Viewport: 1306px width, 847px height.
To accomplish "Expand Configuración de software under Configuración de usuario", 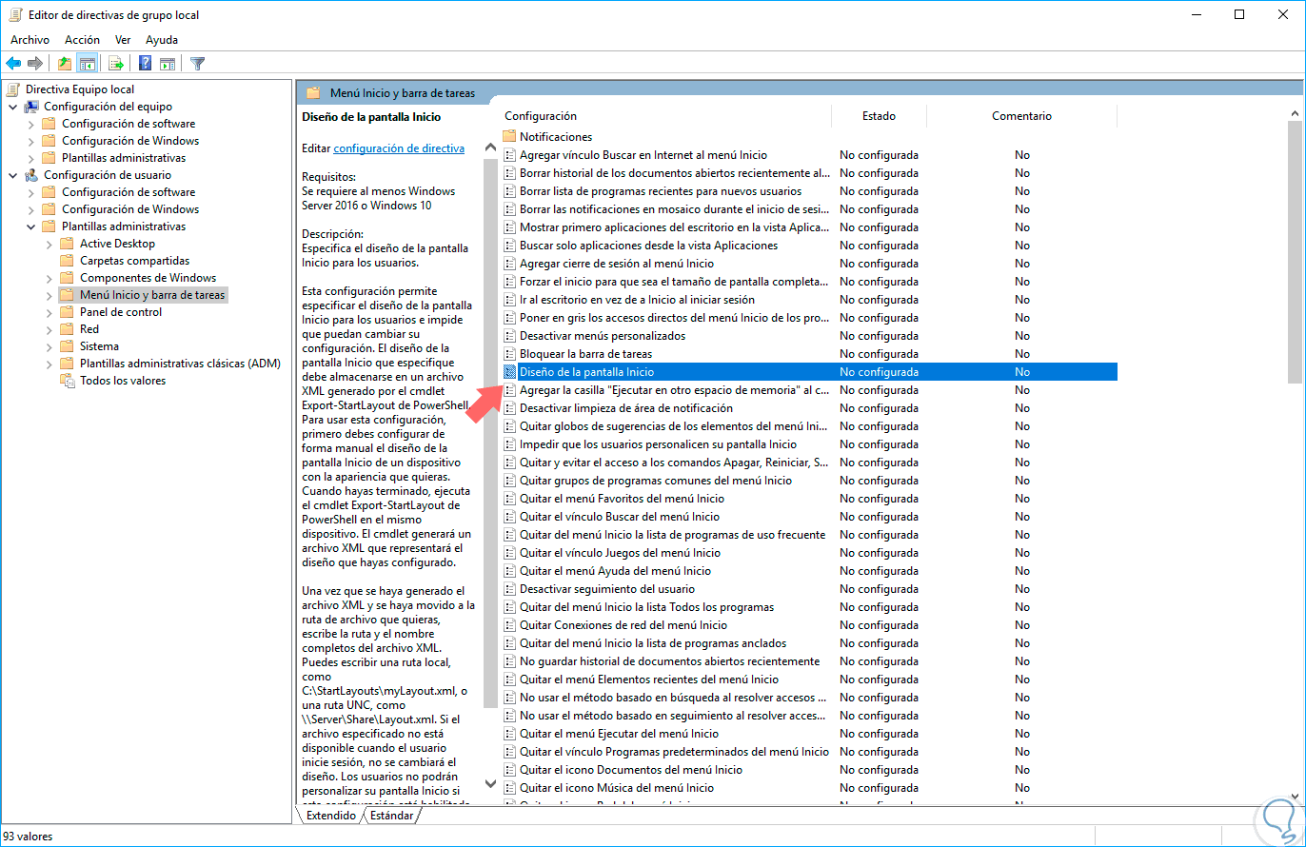I will (31, 192).
